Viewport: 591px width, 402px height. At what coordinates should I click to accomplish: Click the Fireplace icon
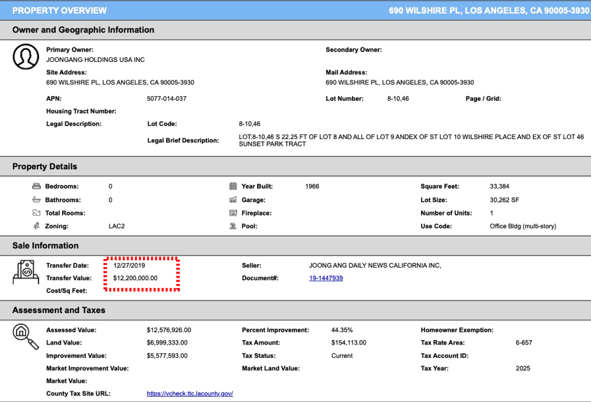[x=233, y=213]
